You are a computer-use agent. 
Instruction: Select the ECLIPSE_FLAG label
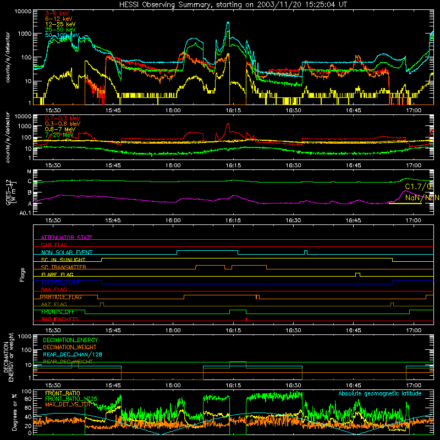point(60,282)
